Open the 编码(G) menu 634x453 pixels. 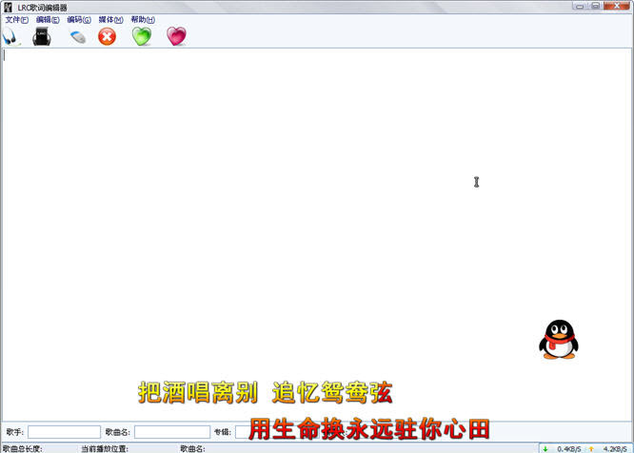[79, 20]
